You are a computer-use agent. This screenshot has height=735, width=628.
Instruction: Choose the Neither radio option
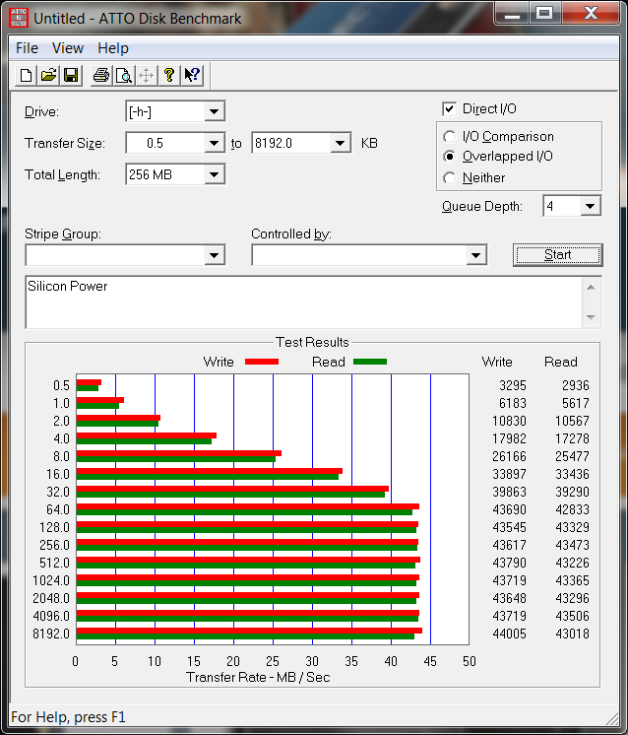[450, 178]
